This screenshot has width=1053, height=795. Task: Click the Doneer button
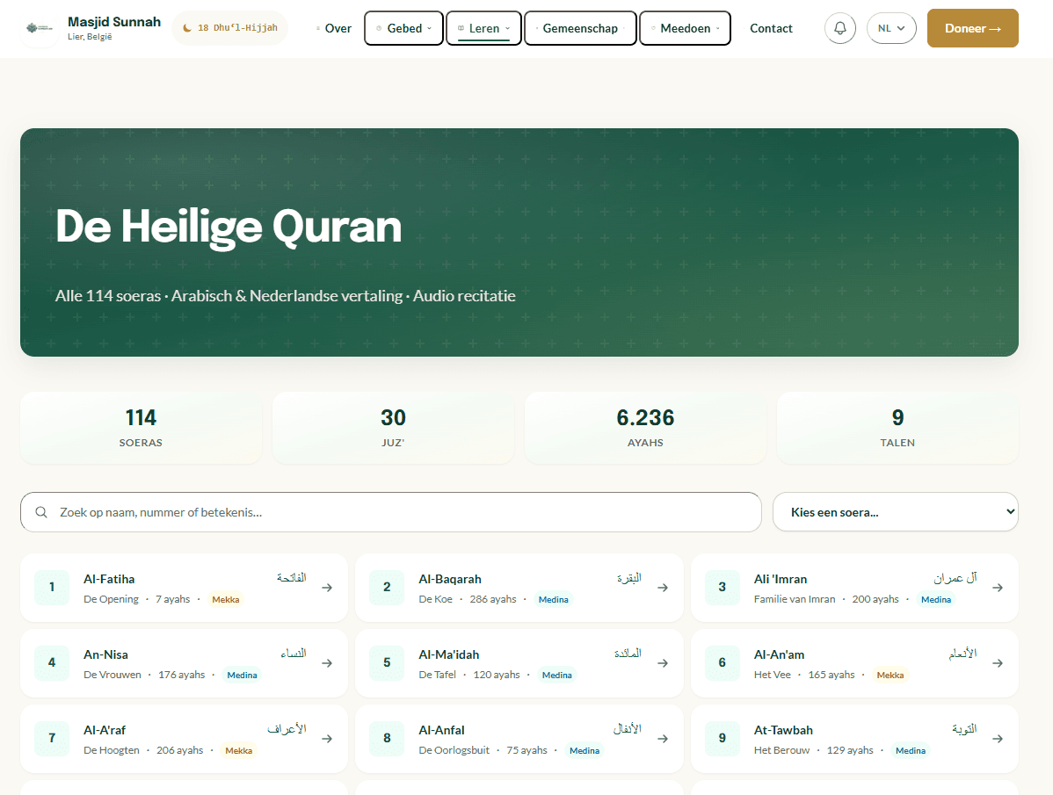point(972,28)
